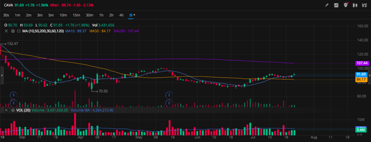Switch to 1m interval
Image resolution: width=371 pixels, height=142 pixels.
[x=17, y=15]
